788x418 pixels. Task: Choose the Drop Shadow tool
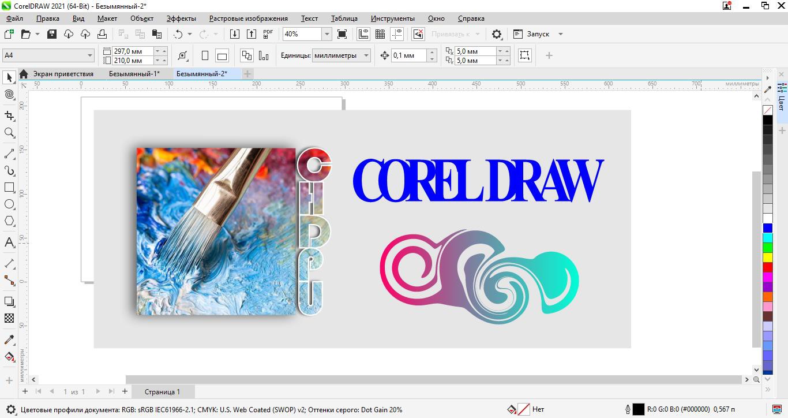9,301
